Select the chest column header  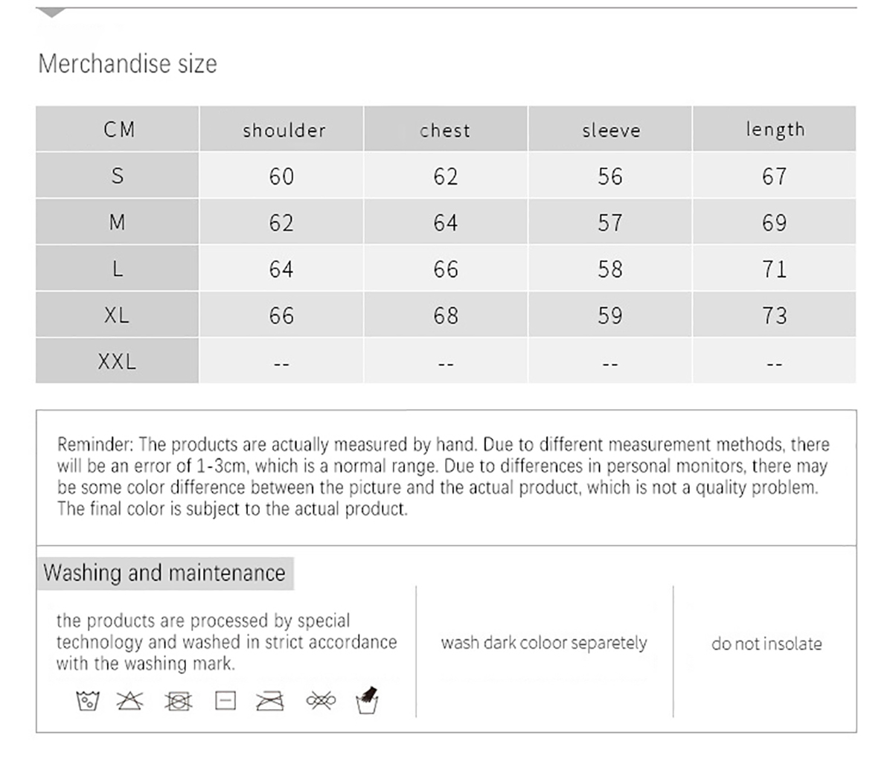click(445, 130)
